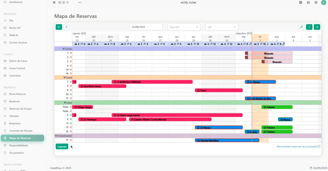Open the help question mark icon
The width and height of the screenshot is (328, 171).
tap(316, 3)
